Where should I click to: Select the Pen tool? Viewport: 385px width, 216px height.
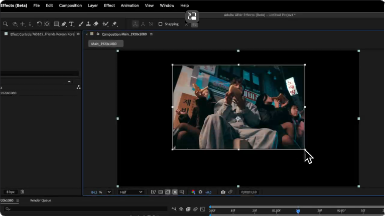point(64,24)
